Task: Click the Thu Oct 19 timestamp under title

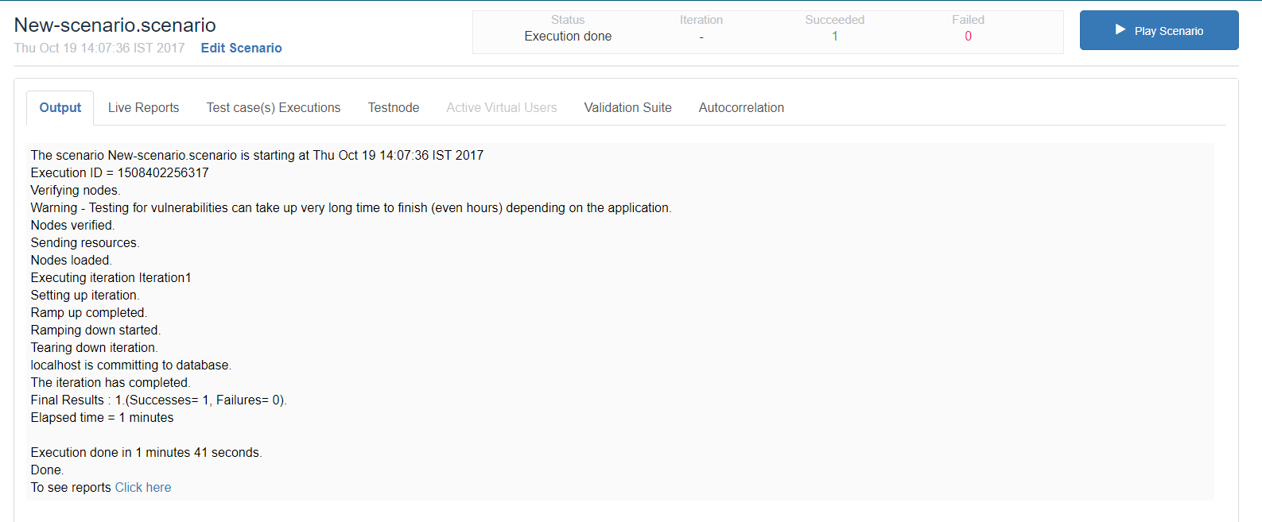Action: (99, 48)
